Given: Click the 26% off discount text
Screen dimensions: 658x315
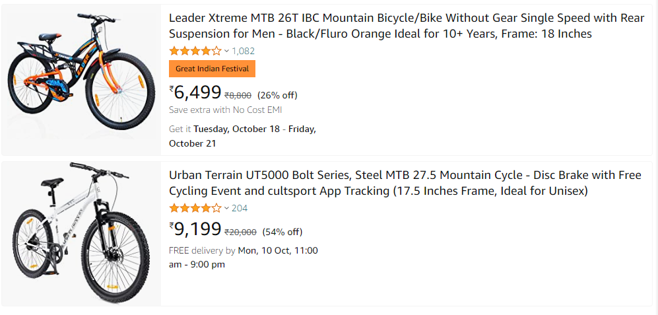Looking at the screenshot, I should click(277, 94).
